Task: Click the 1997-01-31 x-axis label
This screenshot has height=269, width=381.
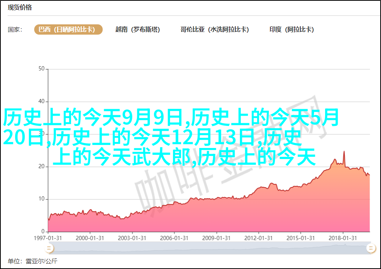Action: pyautogui.click(x=48, y=238)
